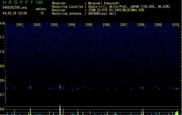Image resolution: width=182 pixels, height=115 pixels.
Task: Click the 2307 time marker
Action: tap(124, 25)
